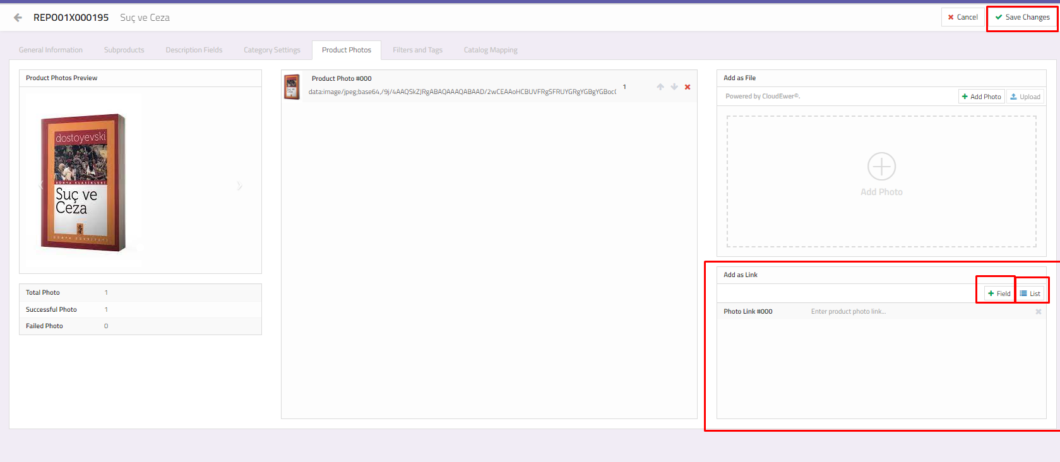This screenshot has width=1060, height=462.
Task: Add a new link Field
Action: [x=999, y=293]
